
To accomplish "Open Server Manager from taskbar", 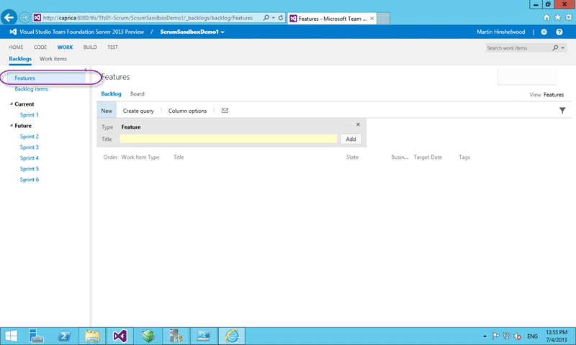I will click(x=36, y=336).
